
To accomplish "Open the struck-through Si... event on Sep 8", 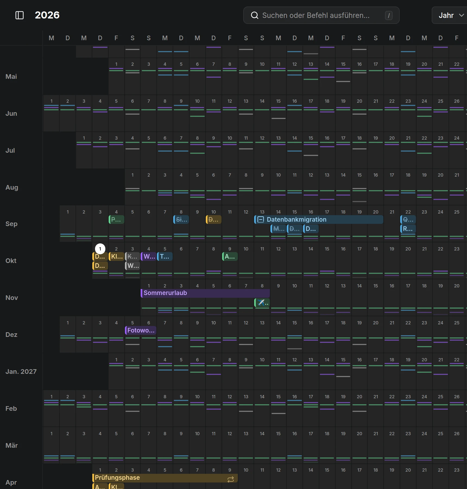I will click(181, 220).
